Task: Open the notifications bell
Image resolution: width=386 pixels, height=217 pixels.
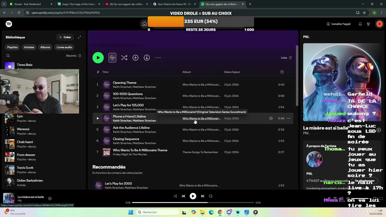Action: pyautogui.click(x=360, y=24)
